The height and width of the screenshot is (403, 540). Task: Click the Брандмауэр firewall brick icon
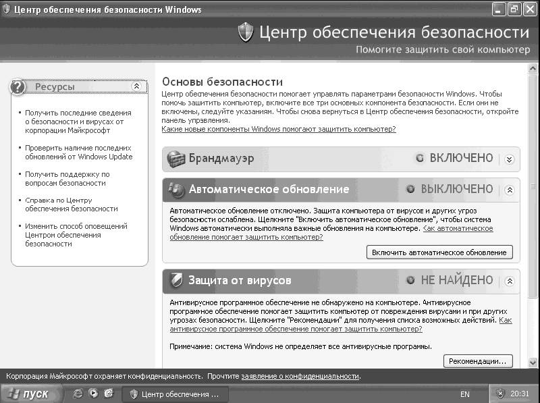tap(176, 159)
